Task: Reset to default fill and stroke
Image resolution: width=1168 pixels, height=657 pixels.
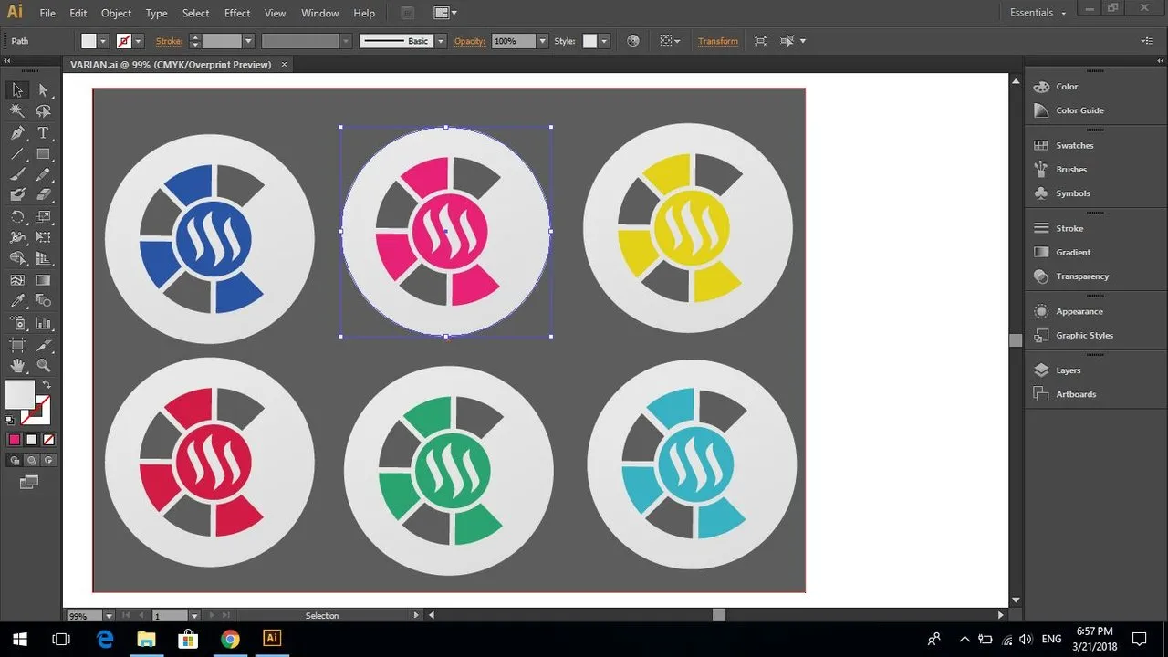Action: tap(10, 420)
